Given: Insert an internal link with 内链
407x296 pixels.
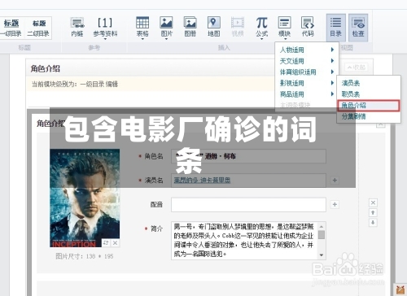Looking at the screenshot, I should pos(77,27).
